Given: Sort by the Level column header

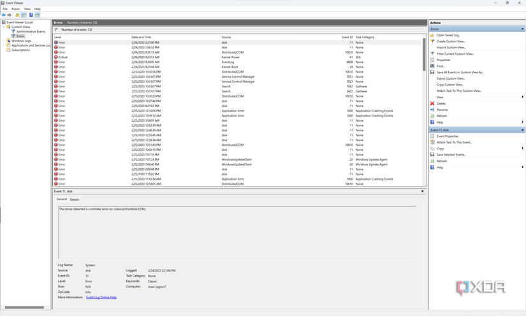Looking at the screenshot, I should (x=92, y=37).
